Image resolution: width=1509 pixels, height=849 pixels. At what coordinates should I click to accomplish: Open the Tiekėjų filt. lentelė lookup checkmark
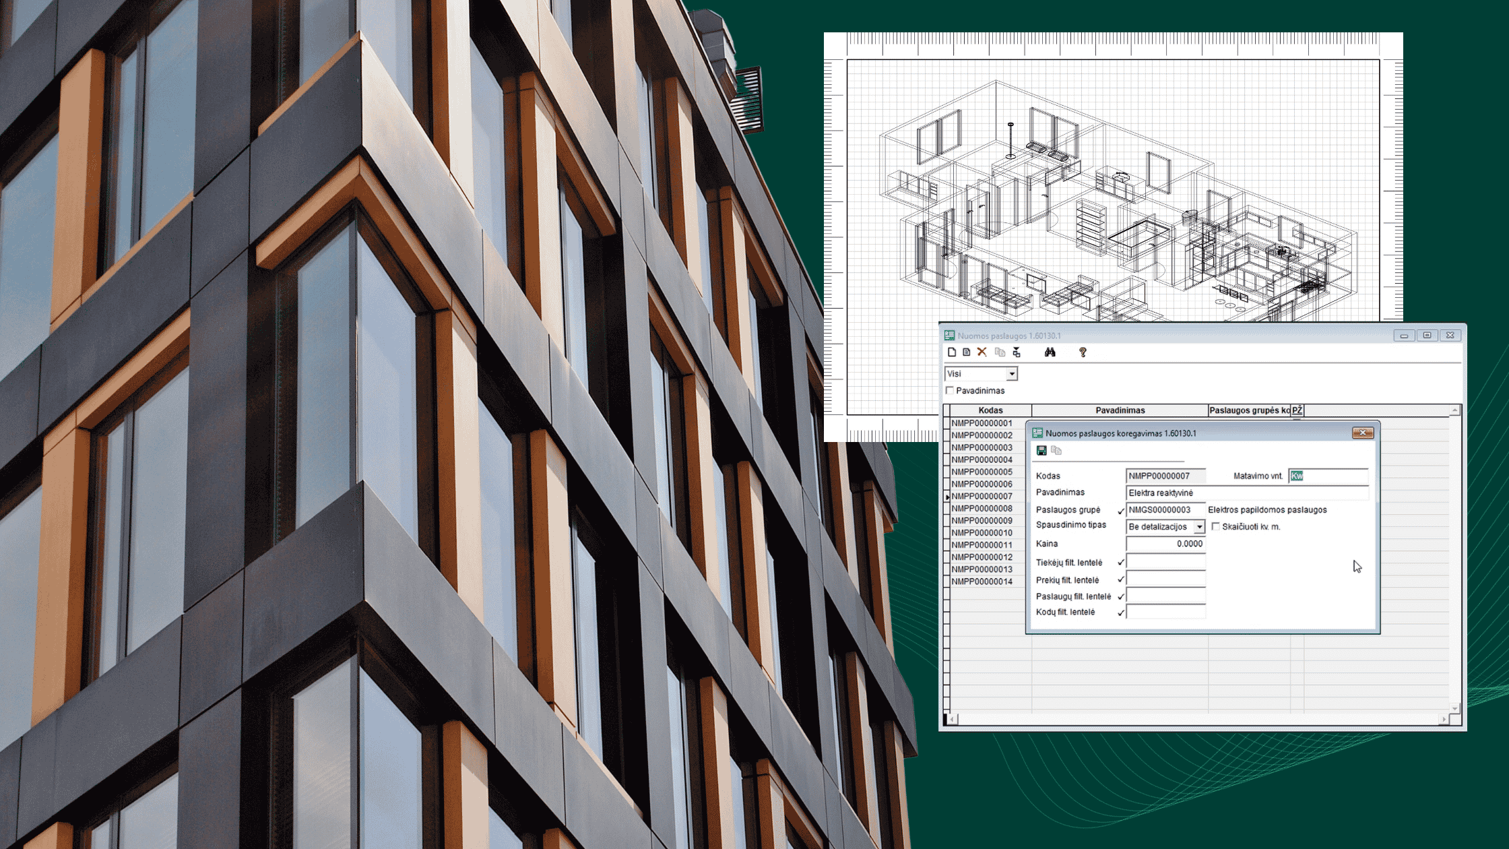[x=1121, y=563]
